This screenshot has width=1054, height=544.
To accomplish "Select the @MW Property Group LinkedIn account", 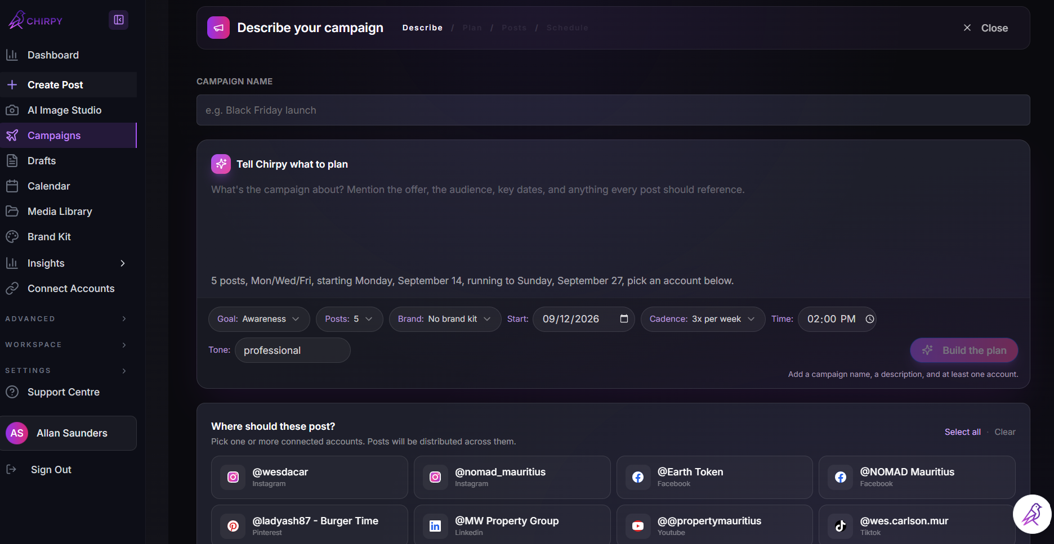I will click(x=512, y=525).
